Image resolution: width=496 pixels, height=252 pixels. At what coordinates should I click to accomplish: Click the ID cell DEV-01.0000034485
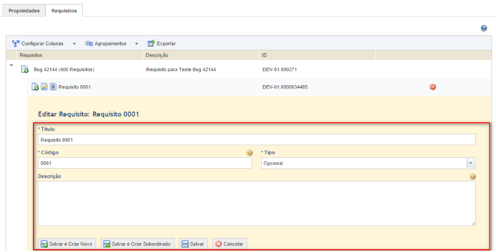[x=285, y=87]
